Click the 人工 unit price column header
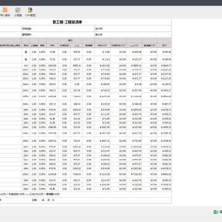 tap(76, 46)
